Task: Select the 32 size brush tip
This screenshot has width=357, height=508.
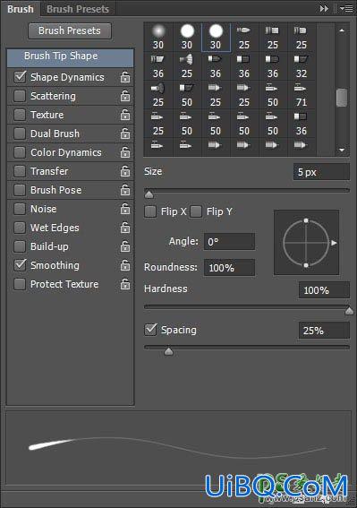Action: pyautogui.click(x=302, y=66)
